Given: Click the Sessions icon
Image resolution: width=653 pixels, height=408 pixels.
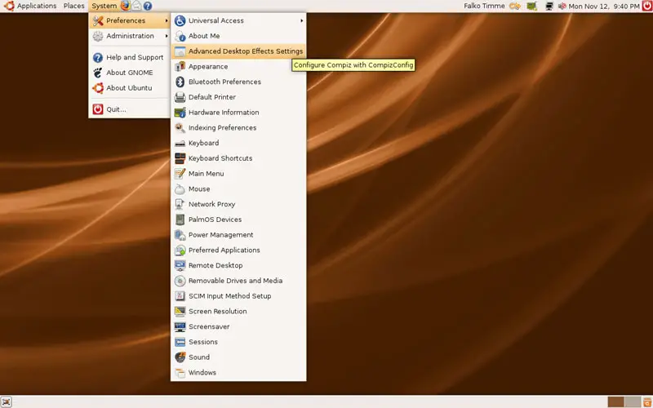Looking at the screenshot, I should [180, 342].
